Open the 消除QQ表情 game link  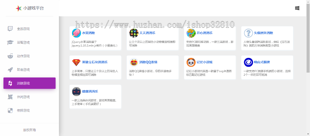click(148, 62)
